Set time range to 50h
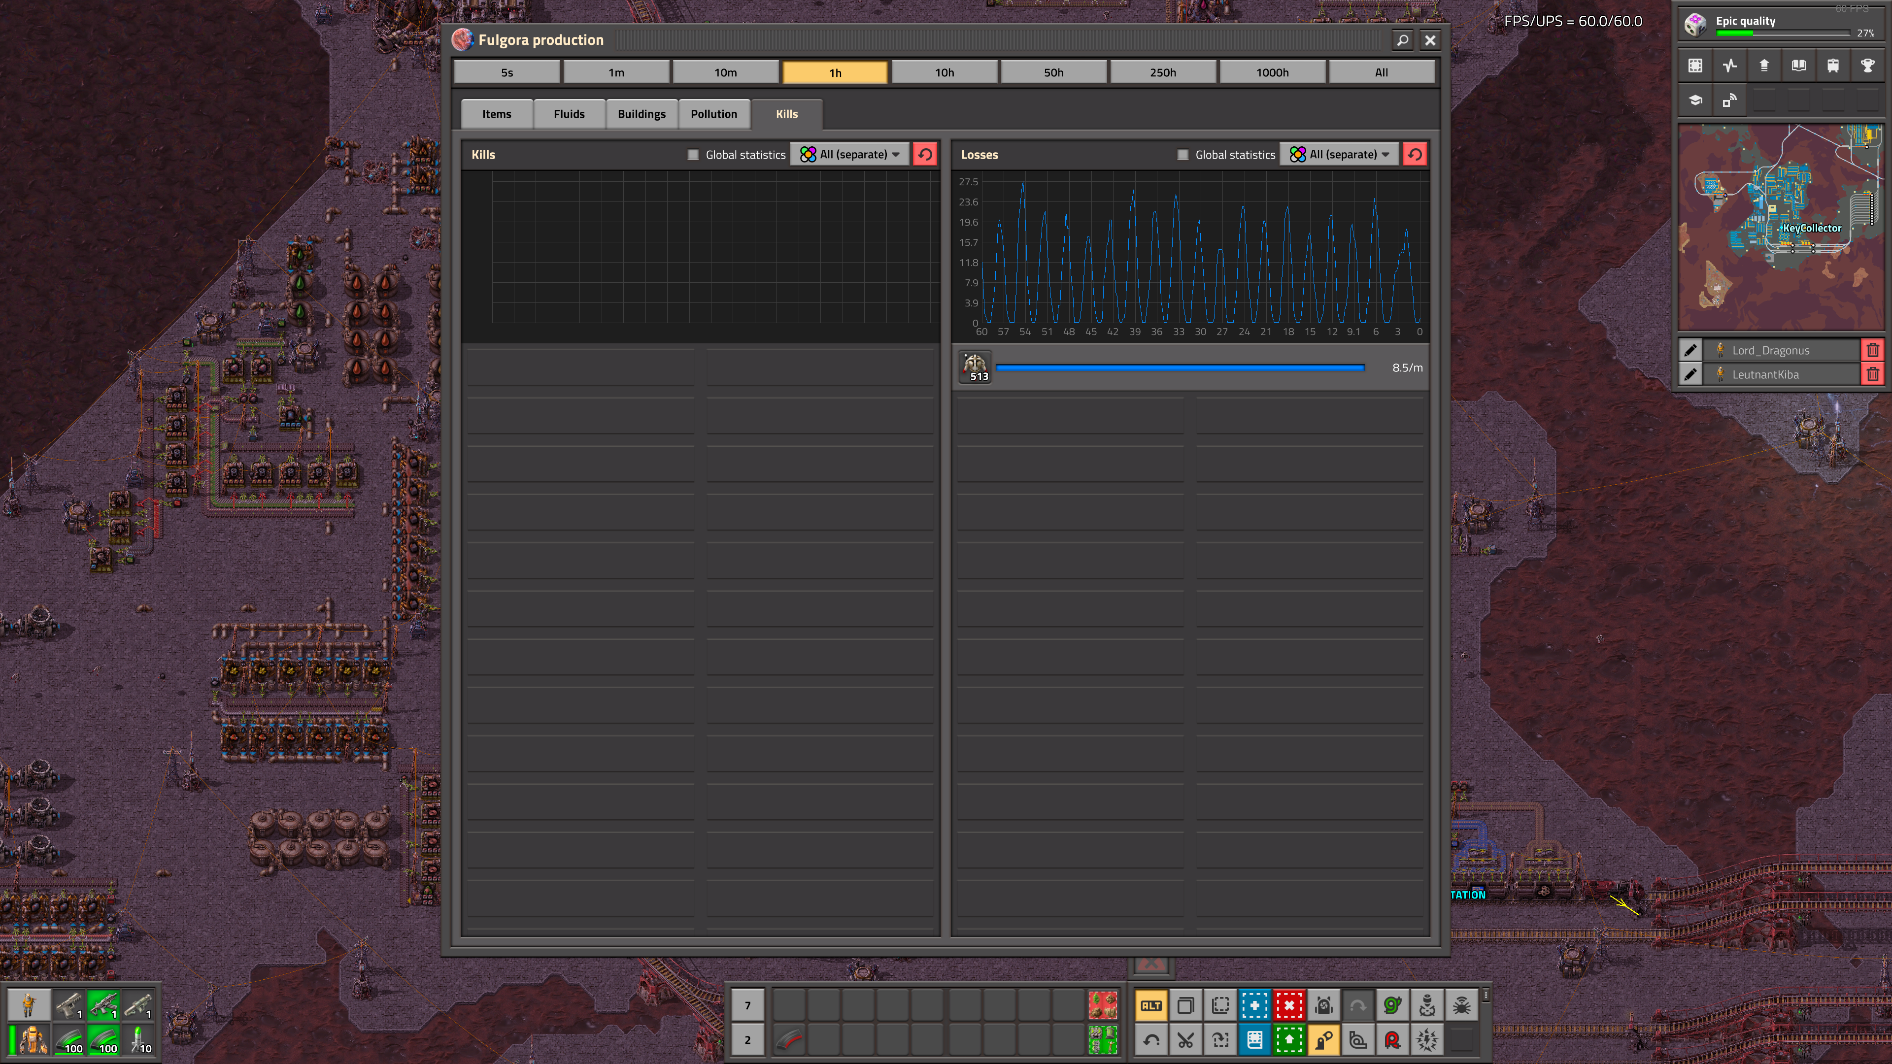 1054,72
